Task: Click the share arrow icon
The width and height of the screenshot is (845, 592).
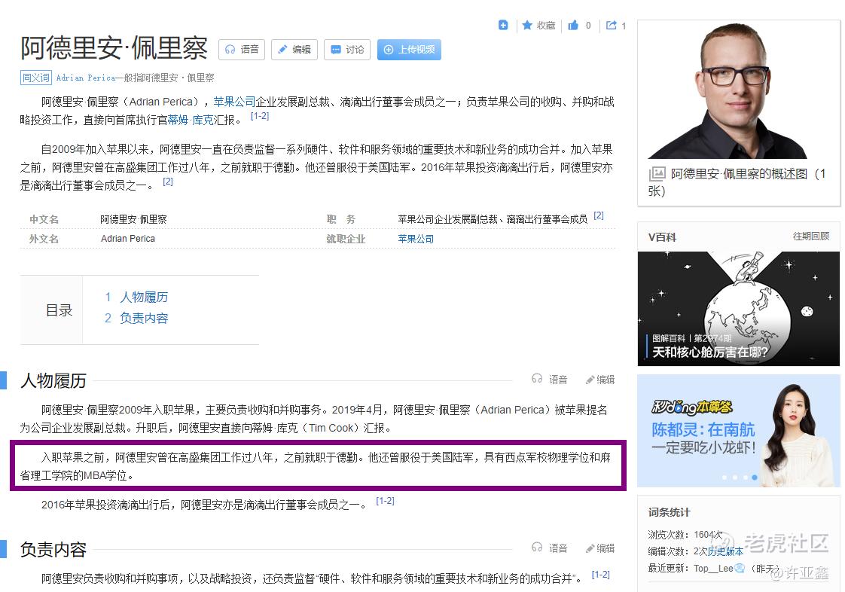Action: tap(611, 25)
